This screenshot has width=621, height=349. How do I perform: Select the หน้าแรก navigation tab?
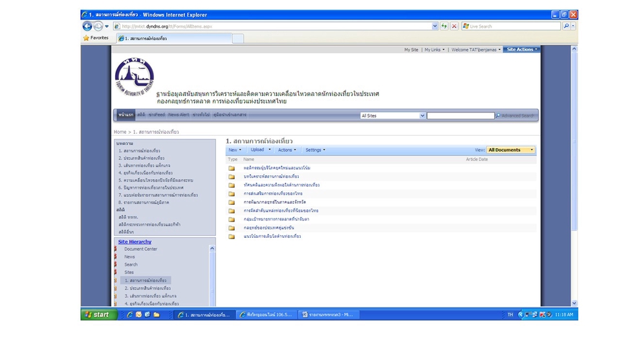tap(126, 115)
